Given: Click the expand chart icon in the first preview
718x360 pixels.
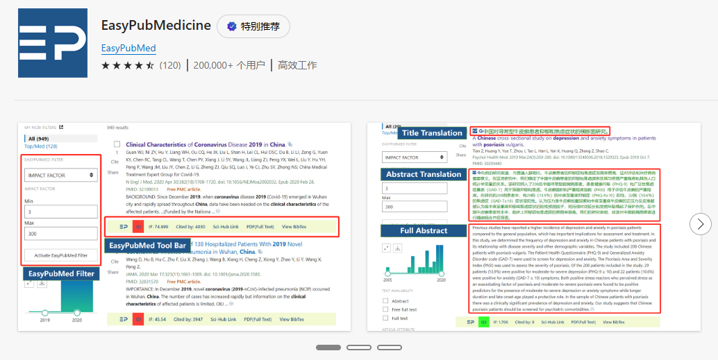Looking at the screenshot, I should click(x=30, y=284).
